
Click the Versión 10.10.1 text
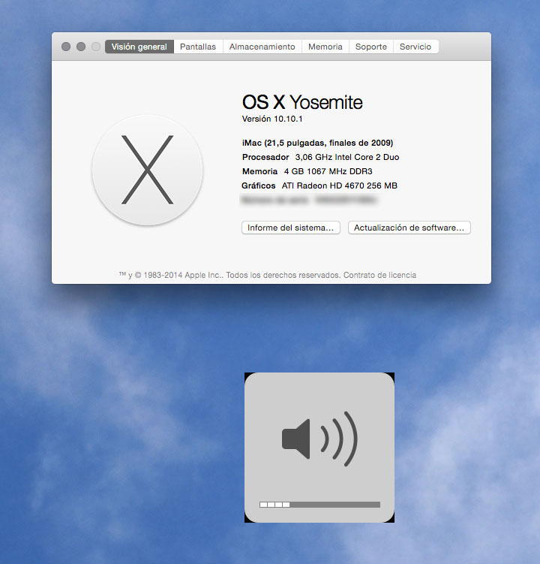pos(272,119)
